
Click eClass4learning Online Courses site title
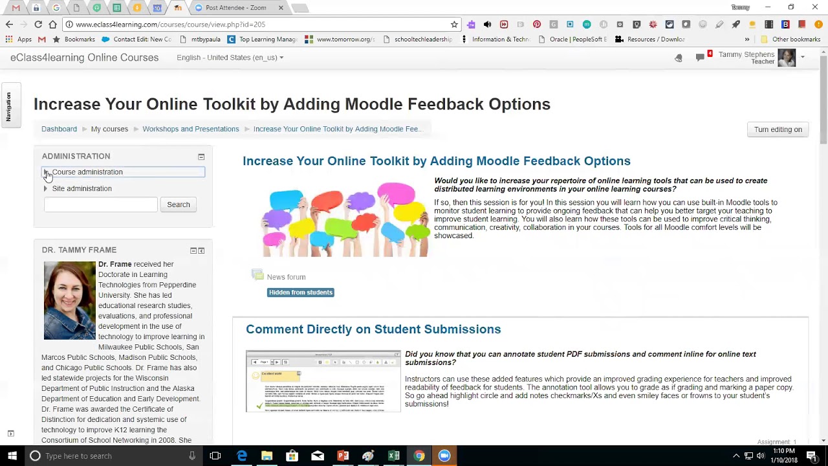(x=84, y=58)
